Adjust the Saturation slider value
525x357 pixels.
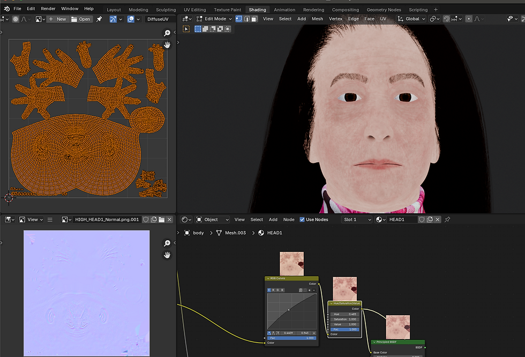(345, 319)
